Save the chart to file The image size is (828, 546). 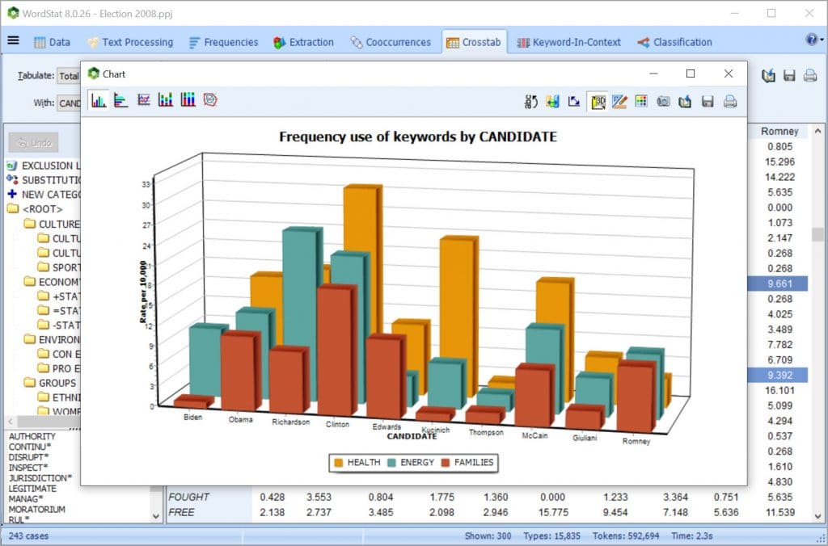(x=706, y=101)
